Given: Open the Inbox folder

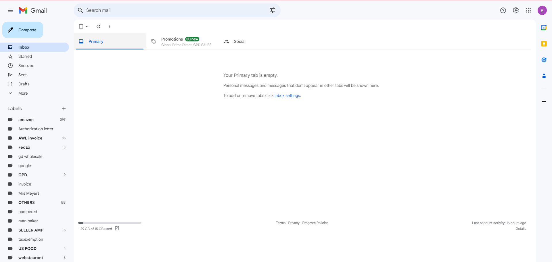Looking at the screenshot, I should 34,47.
